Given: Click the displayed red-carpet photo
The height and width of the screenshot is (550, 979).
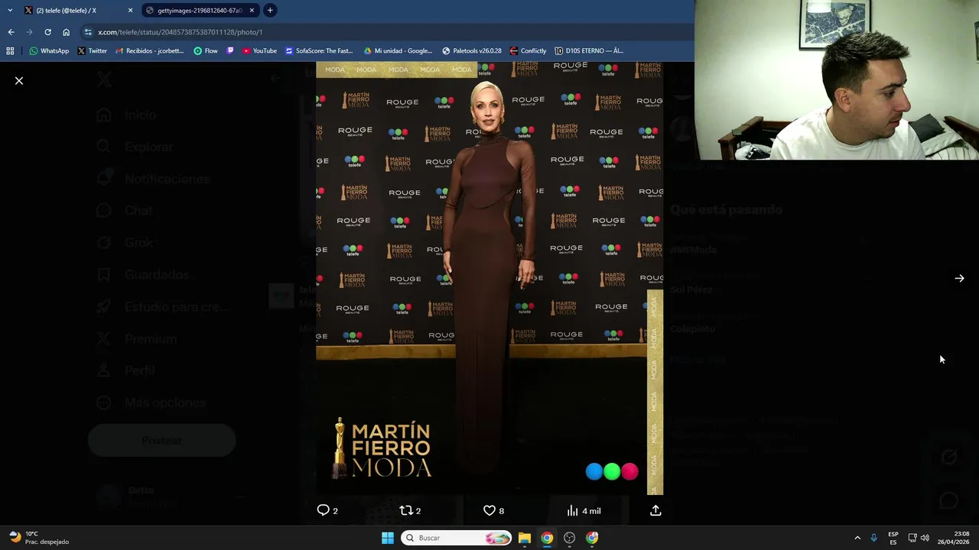Looking at the screenshot, I should click(x=489, y=278).
